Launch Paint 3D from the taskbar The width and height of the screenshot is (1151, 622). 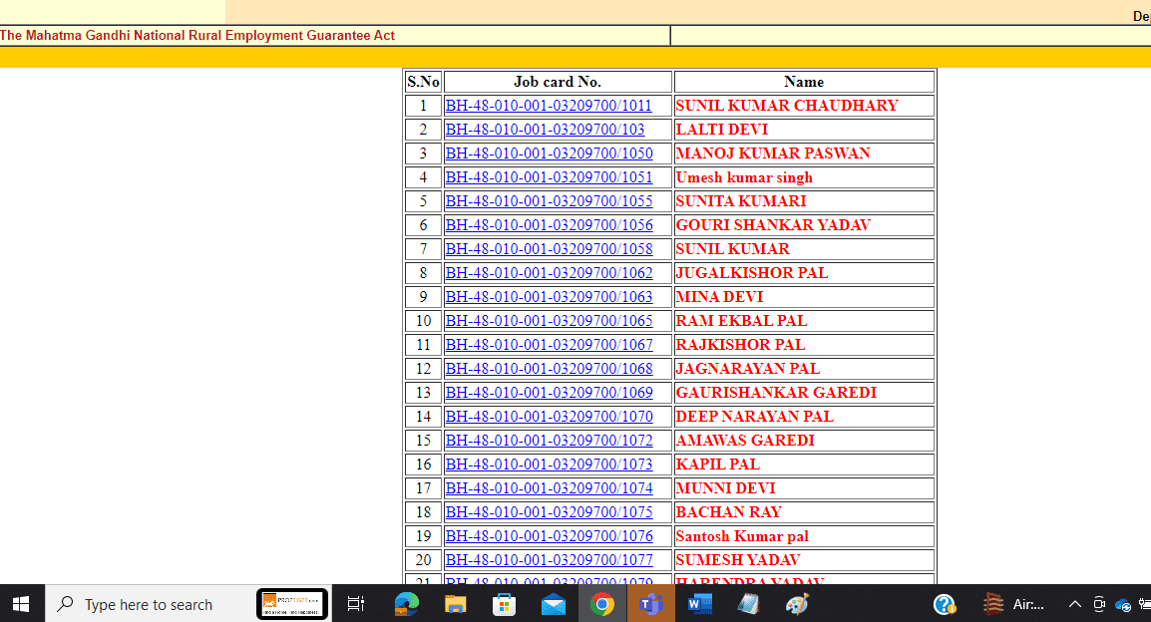click(796, 603)
